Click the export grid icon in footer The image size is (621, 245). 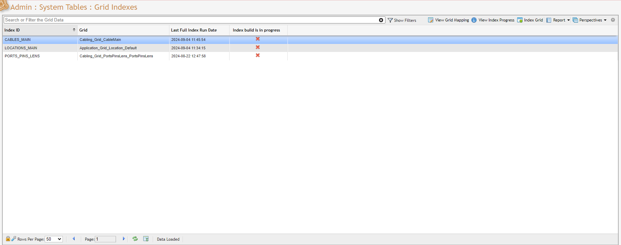[x=146, y=239]
